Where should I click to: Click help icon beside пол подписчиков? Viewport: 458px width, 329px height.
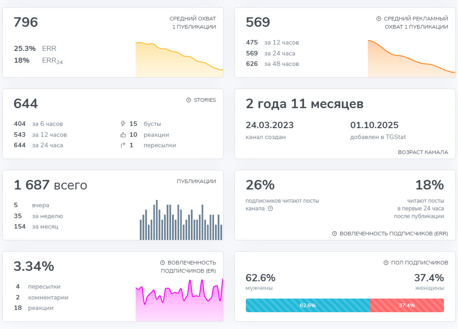(386, 263)
